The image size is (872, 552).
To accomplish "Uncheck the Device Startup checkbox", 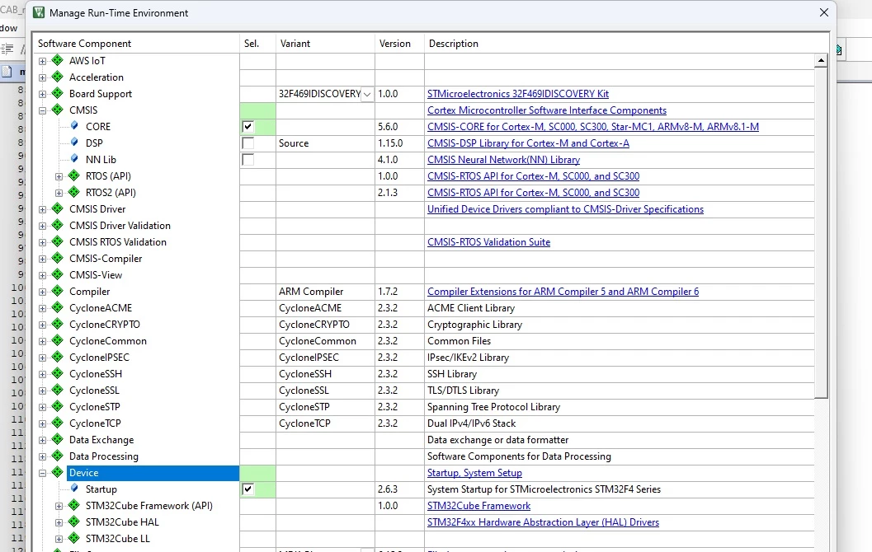I will click(248, 489).
